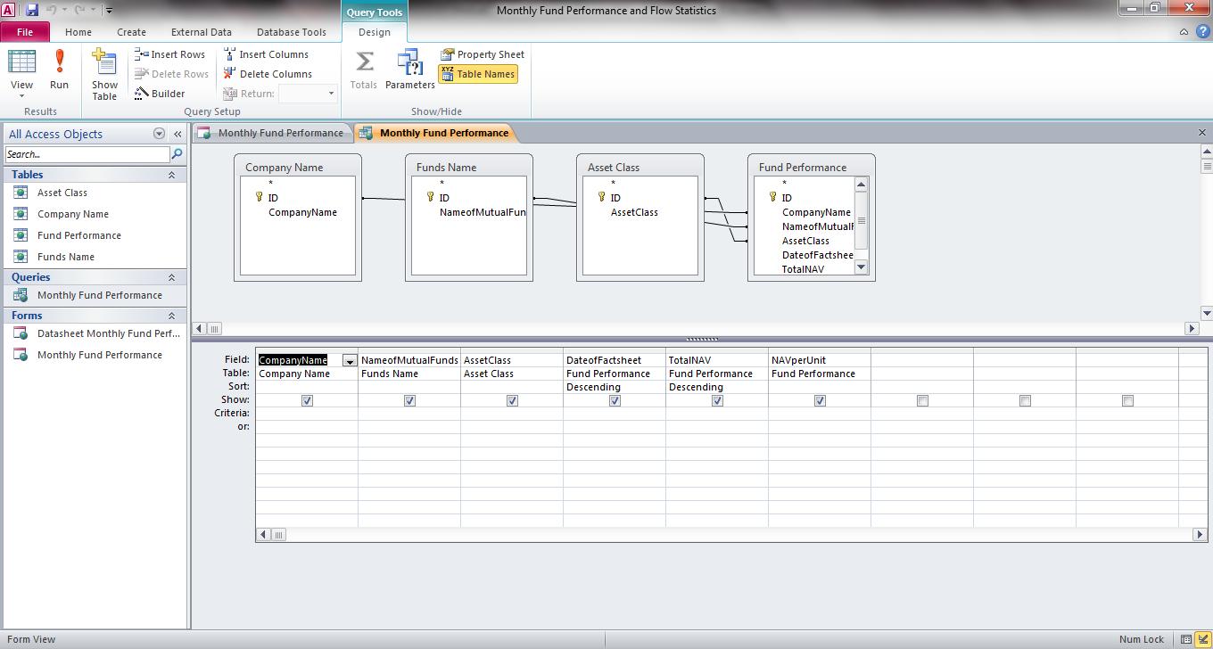Select DateofFactsheet in Fund Performance box
This screenshot has height=649, width=1213.
(817, 255)
